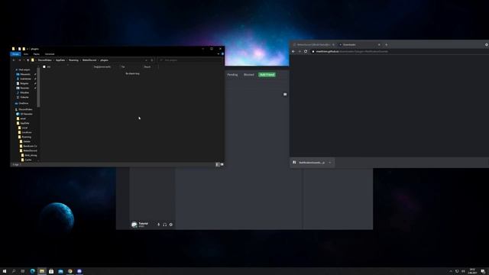Select the Adobe folder in navigation tree

27,141
